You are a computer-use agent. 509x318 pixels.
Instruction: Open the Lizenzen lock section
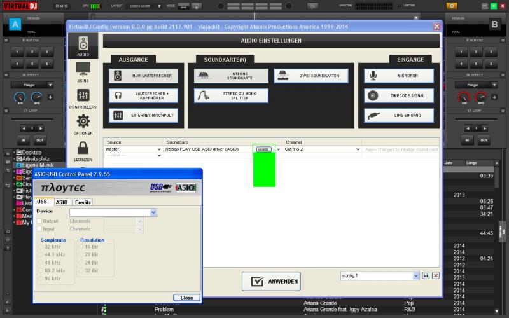83,151
